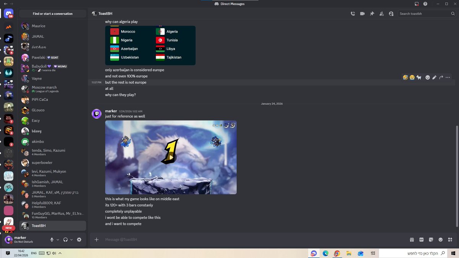
Task: Open the group levi, Kazumi, Mukyon
Action: tap(52, 173)
